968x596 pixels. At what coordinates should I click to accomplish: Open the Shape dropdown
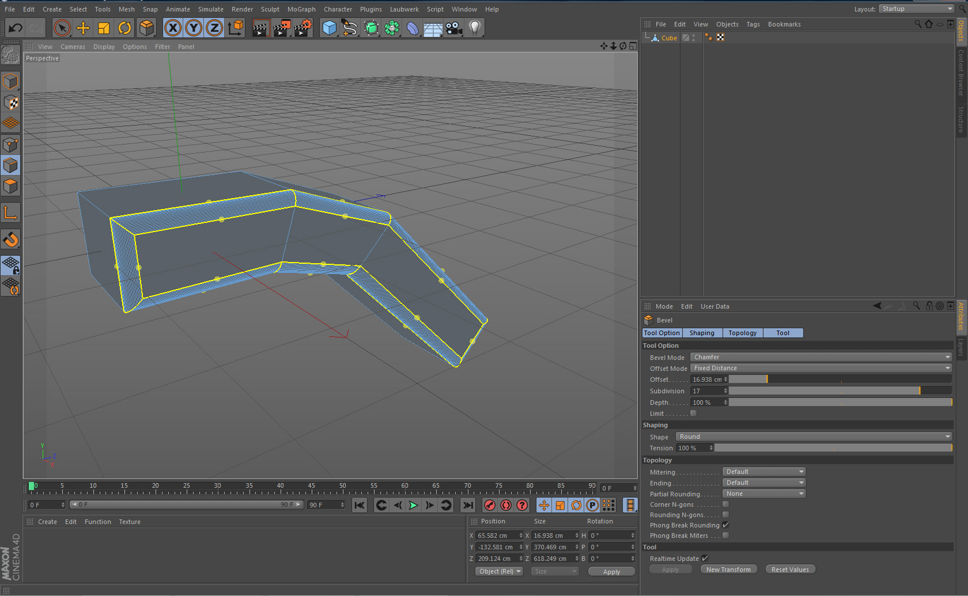814,436
